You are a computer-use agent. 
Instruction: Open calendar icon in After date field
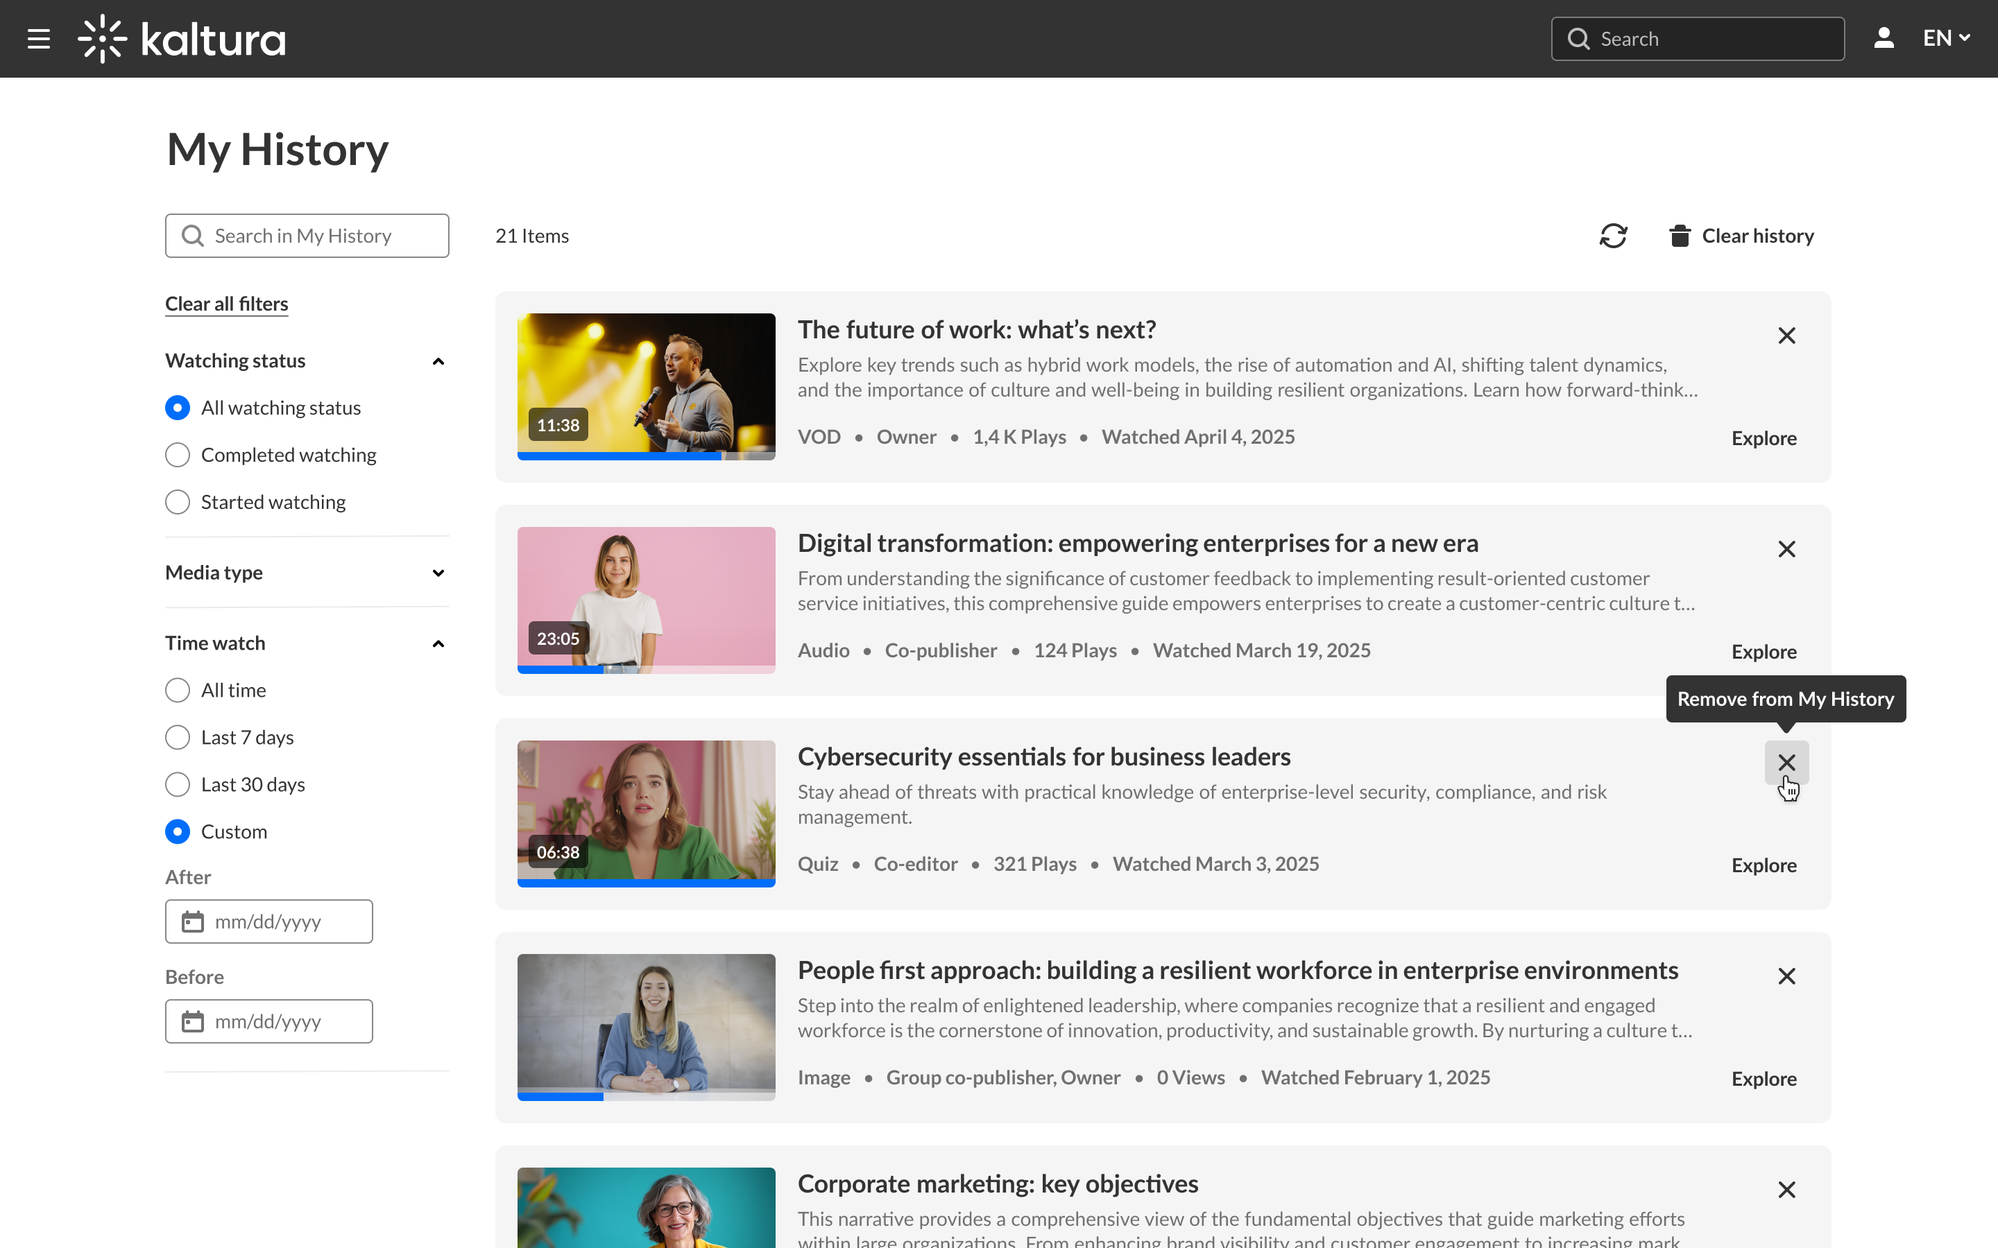point(192,922)
